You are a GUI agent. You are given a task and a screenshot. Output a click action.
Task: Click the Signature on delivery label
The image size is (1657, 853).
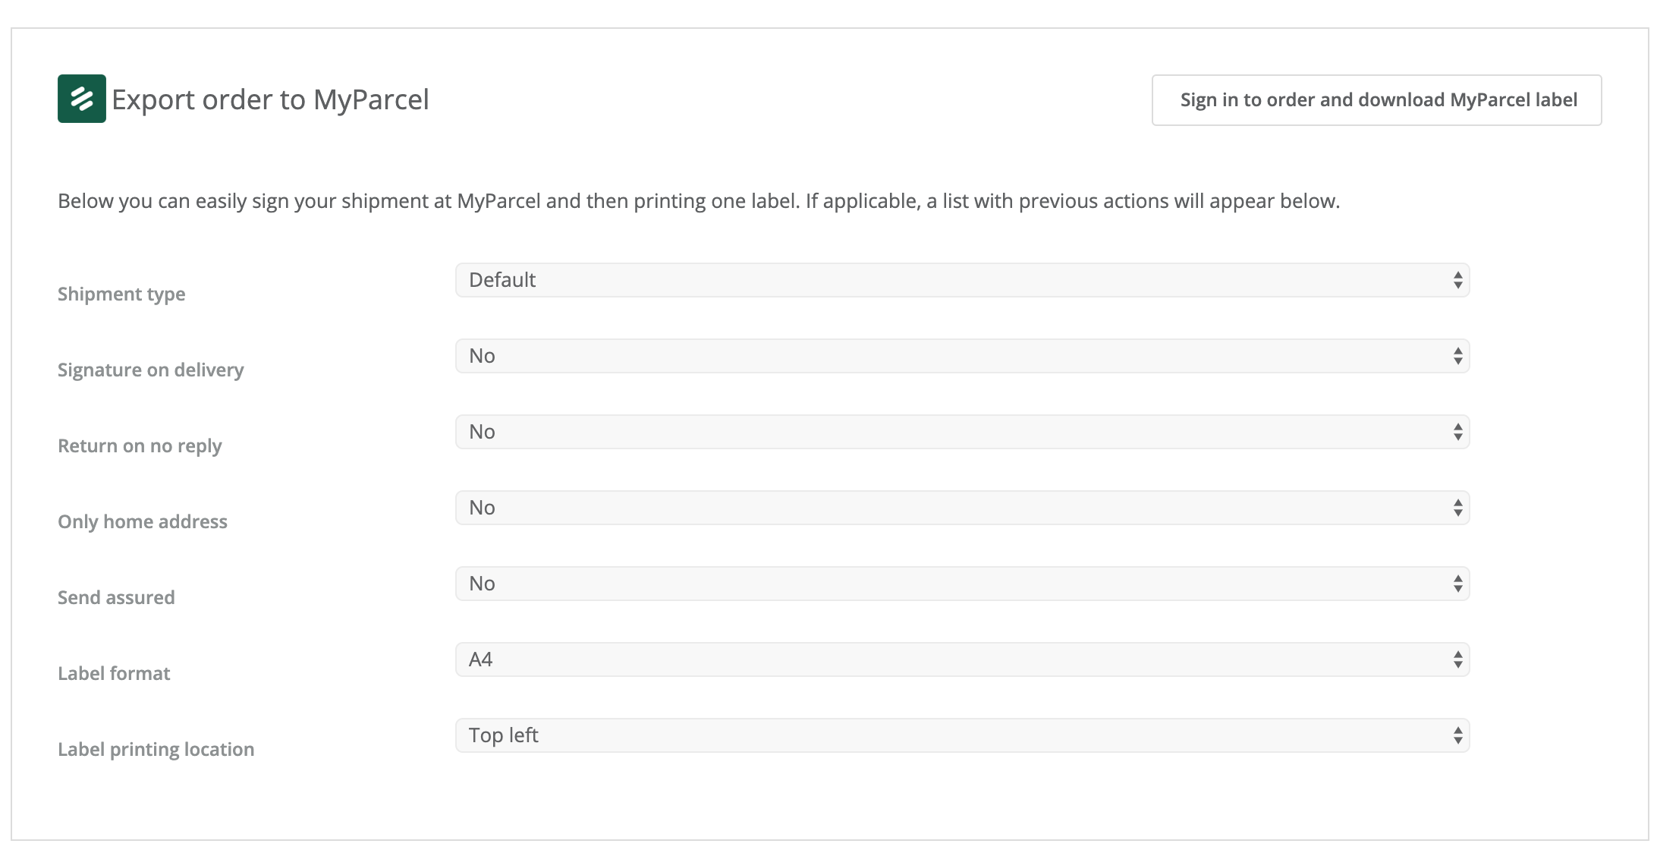point(151,370)
